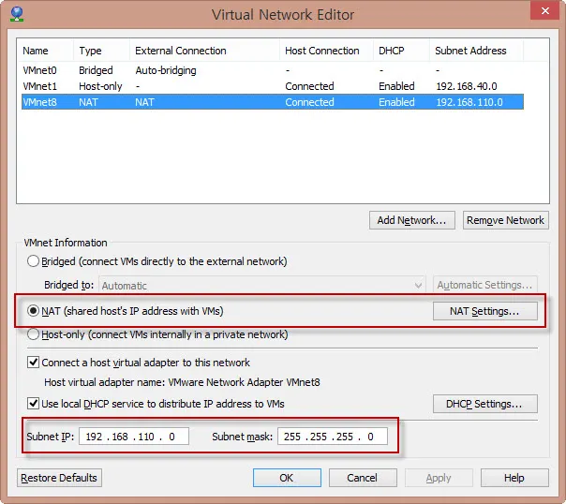Click the Apply button
The image size is (566, 504).
click(x=439, y=478)
